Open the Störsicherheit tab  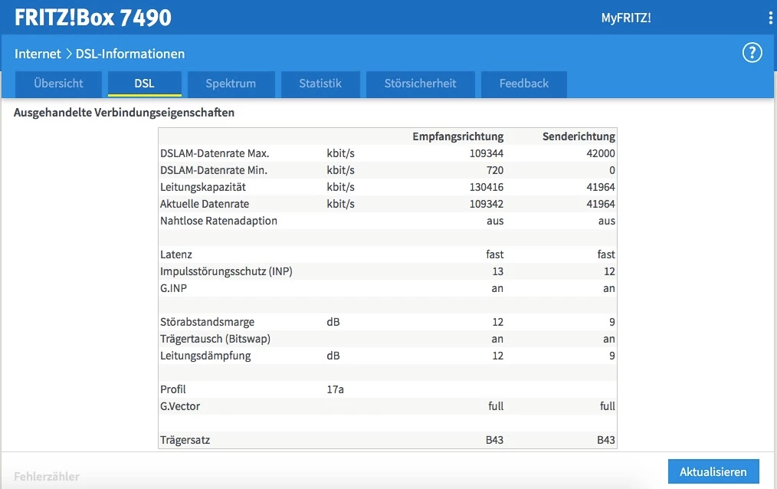pyautogui.click(x=420, y=84)
